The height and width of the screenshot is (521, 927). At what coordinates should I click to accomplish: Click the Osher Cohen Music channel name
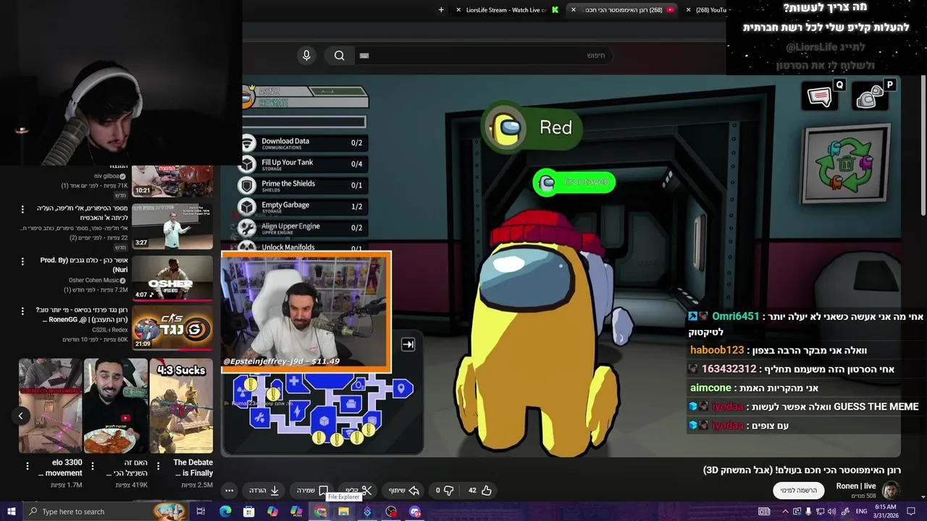click(93, 280)
